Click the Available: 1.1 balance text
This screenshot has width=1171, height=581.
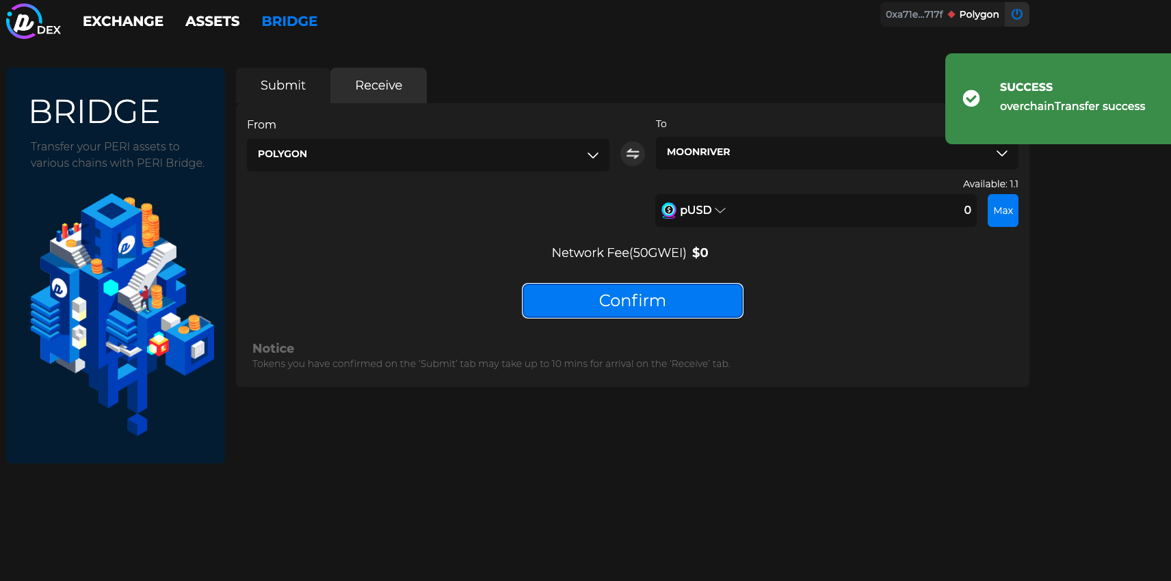pos(990,184)
